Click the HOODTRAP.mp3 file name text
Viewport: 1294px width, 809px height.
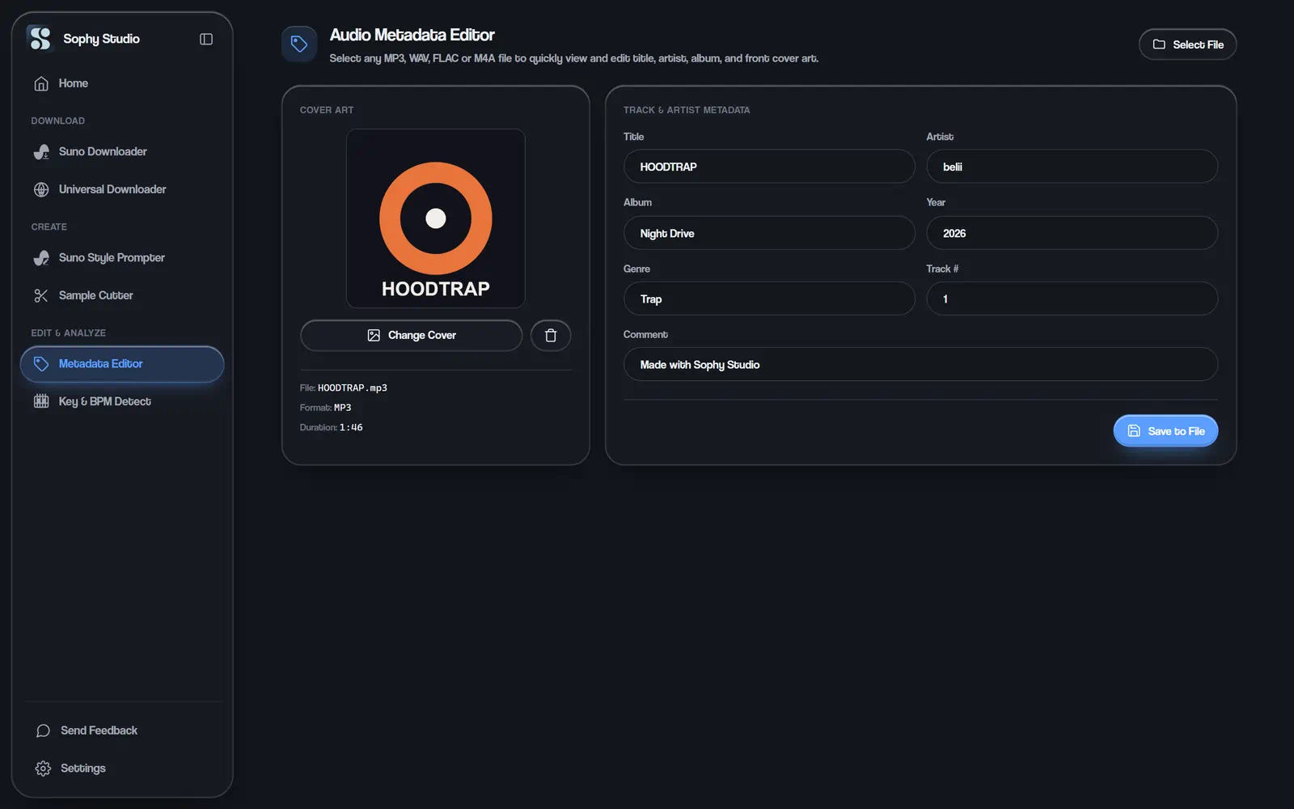coord(353,388)
